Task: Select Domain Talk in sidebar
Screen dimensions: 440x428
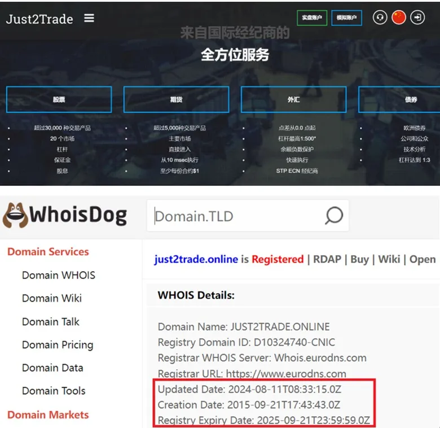Action: [51, 321]
